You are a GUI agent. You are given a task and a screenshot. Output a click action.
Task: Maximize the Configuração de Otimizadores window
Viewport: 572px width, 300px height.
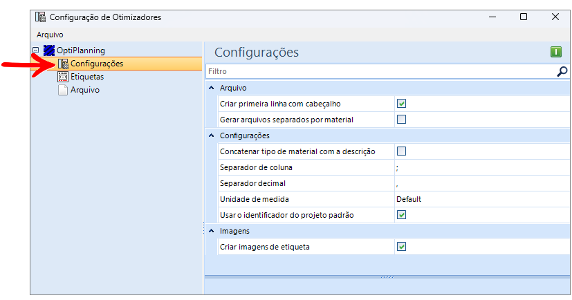click(524, 17)
